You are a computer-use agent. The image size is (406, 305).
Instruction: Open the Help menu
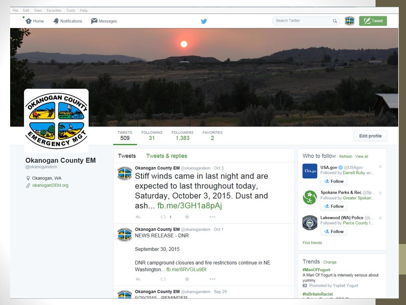point(84,10)
